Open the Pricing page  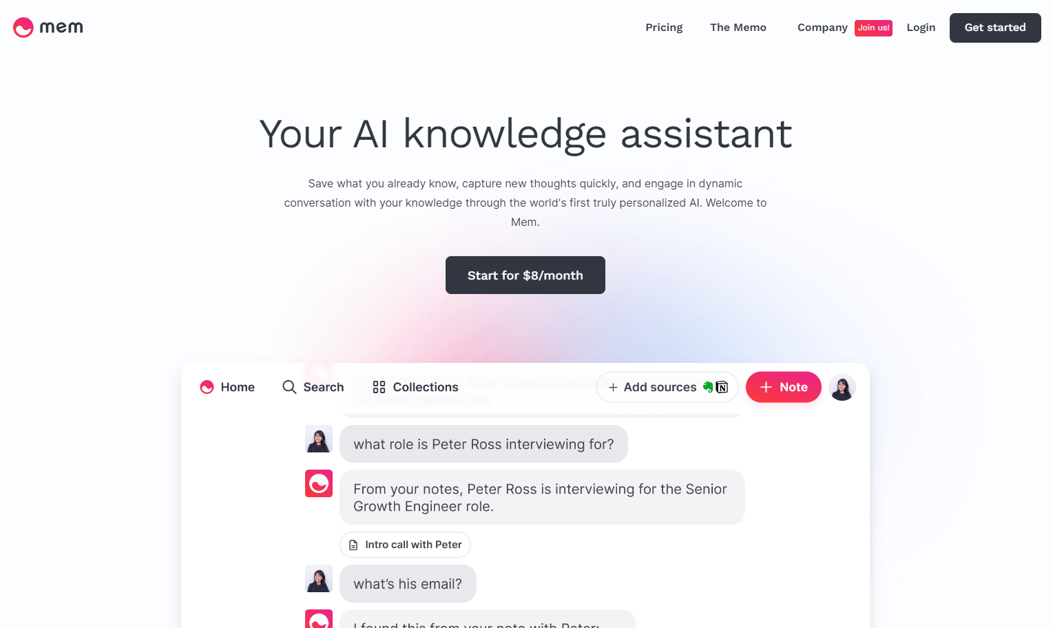coord(664,28)
